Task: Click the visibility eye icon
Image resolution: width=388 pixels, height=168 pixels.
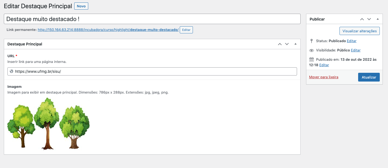Action: pos(311,50)
